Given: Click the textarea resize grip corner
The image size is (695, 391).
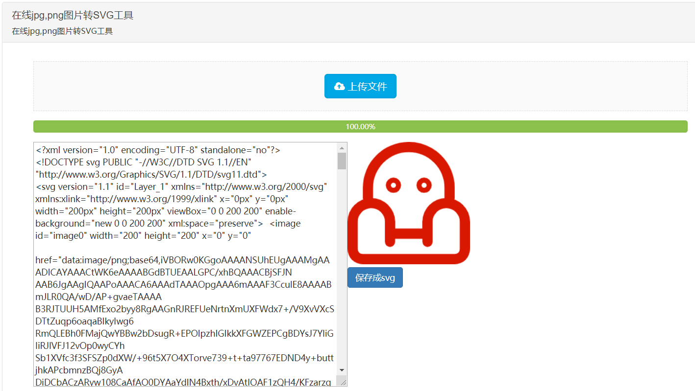Looking at the screenshot, I should 343,382.
